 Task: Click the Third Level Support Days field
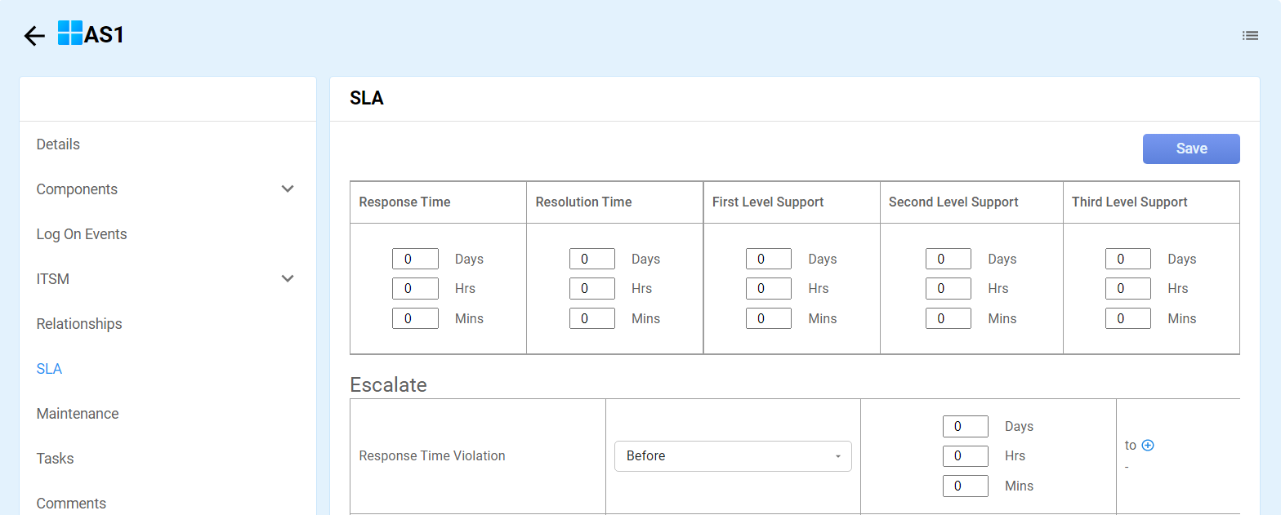pyautogui.click(x=1127, y=259)
